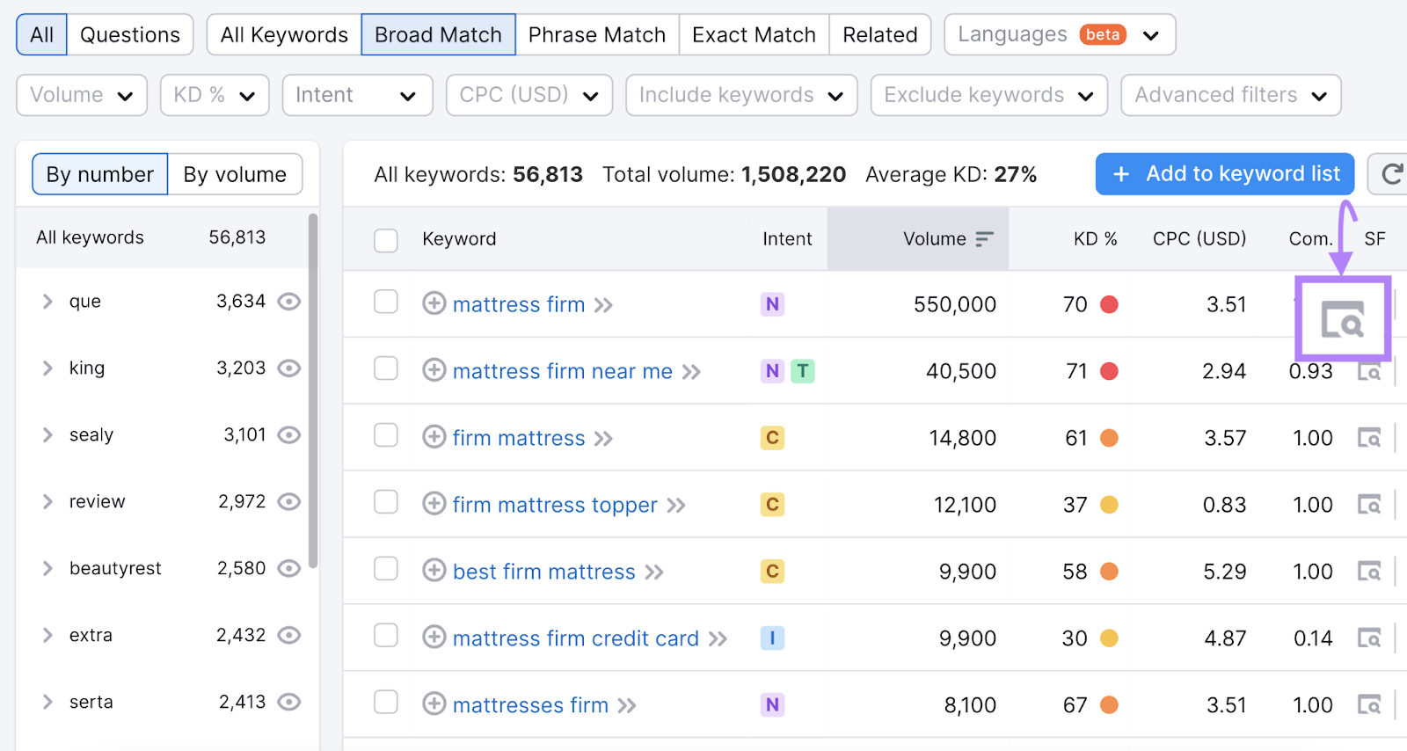Open SERP view icon for mattresses firm row
The height and width of the screenshot is (751, 1407).
click(x=1368, y=704)
